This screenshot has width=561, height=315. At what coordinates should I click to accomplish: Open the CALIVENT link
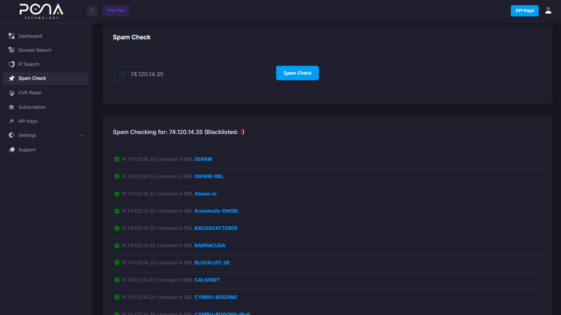point(207,280)
